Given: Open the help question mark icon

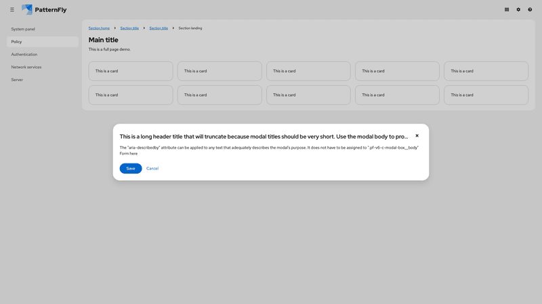Looking at the screenshot, I should click(x=530, y=9).
